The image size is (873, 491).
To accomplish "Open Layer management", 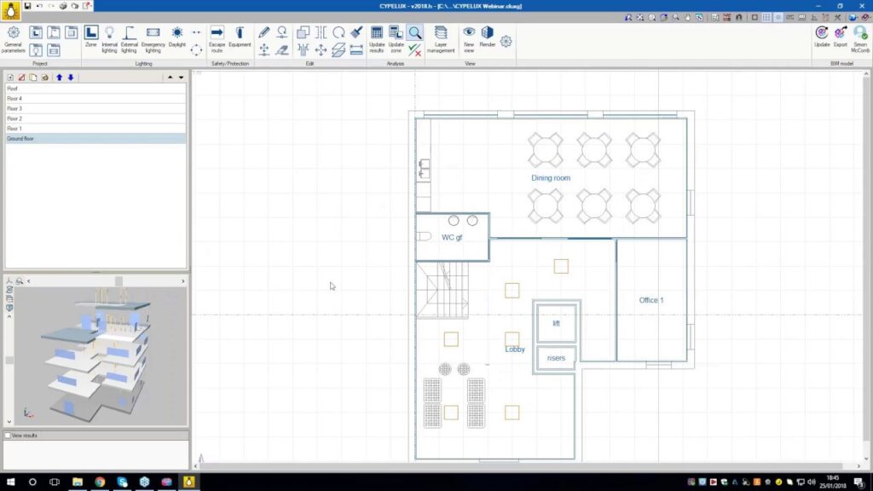I will [x=441, y=38].
